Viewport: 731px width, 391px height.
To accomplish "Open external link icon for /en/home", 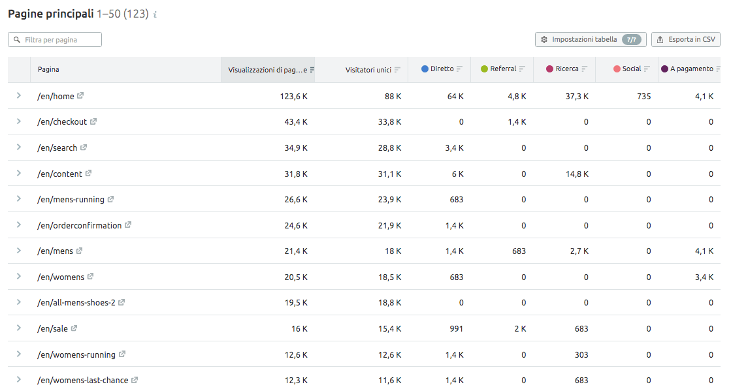I will click(80, 96).
